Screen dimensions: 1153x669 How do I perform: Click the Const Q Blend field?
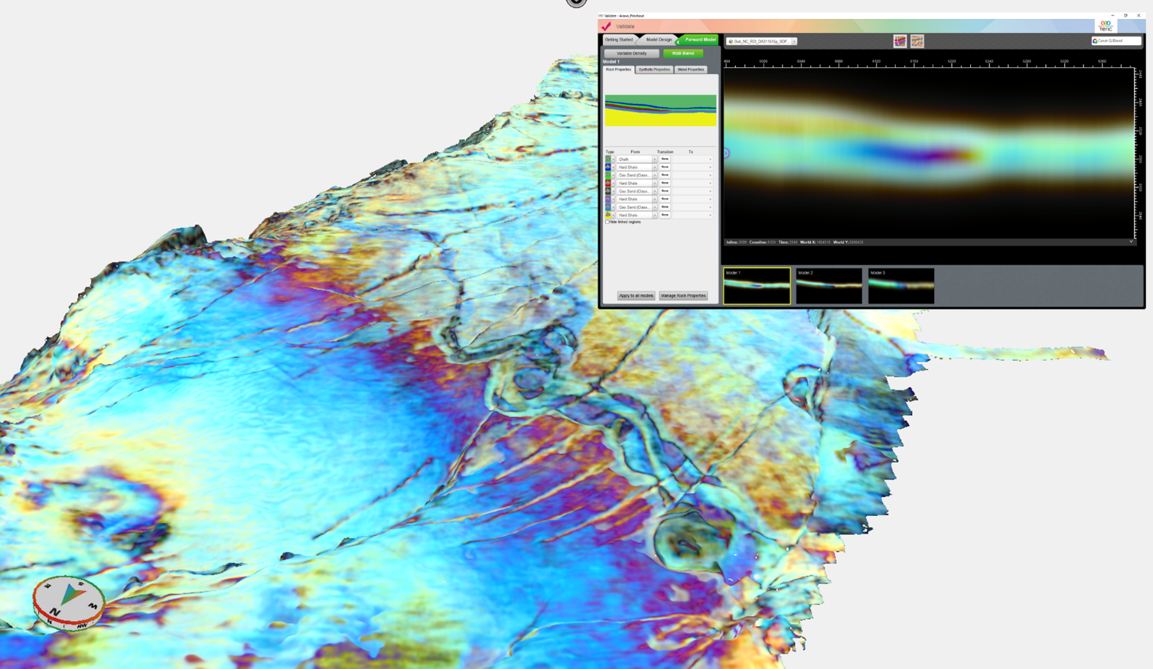point(1116,41)
